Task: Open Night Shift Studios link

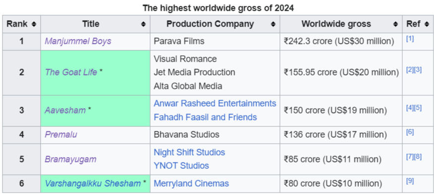Action: point(189,153)
